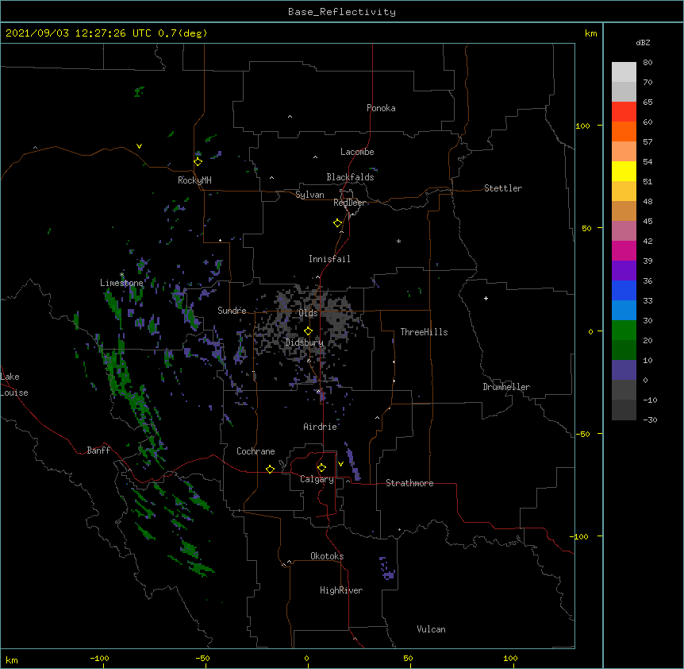Click the white asterisk marker east of Innisfail
The image size is (684, 669).
click(x=398, y=241)
